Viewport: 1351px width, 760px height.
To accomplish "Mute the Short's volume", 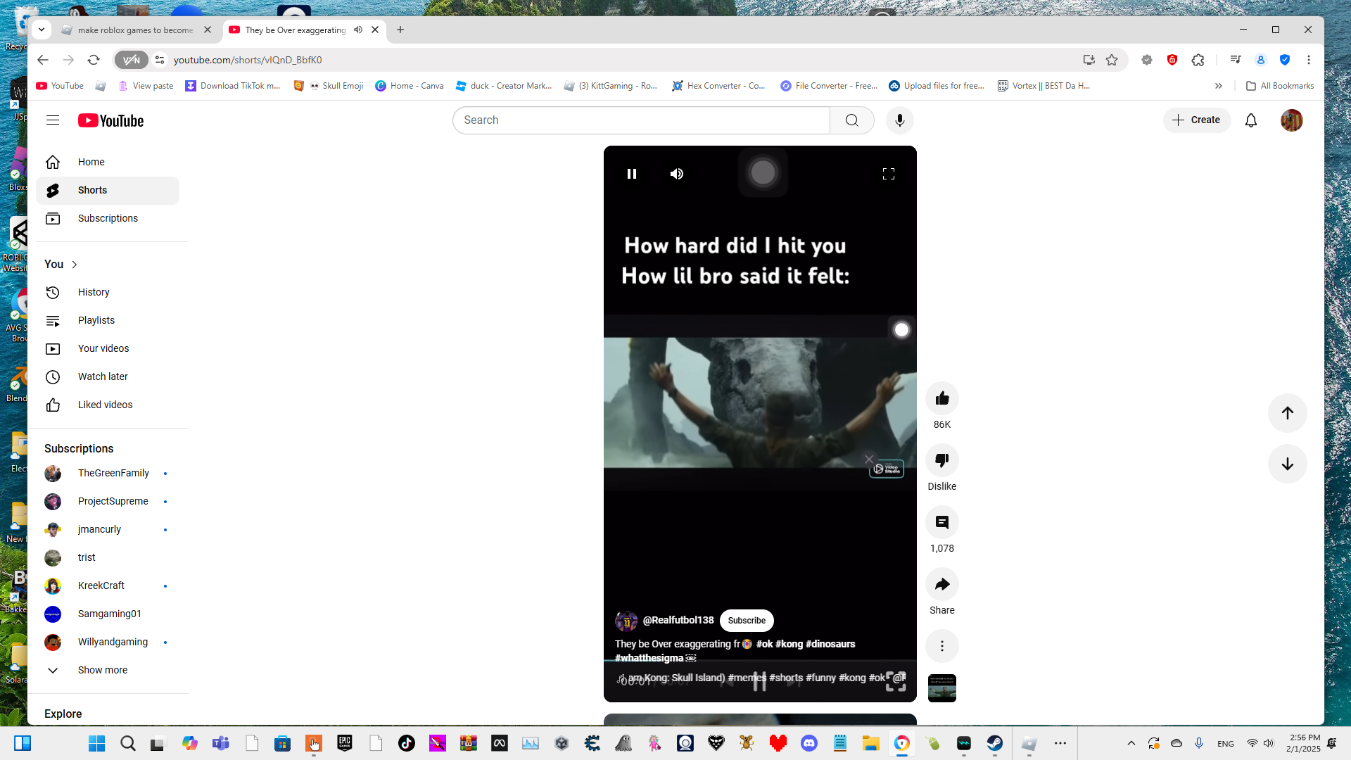I will (x=676, y=174).
